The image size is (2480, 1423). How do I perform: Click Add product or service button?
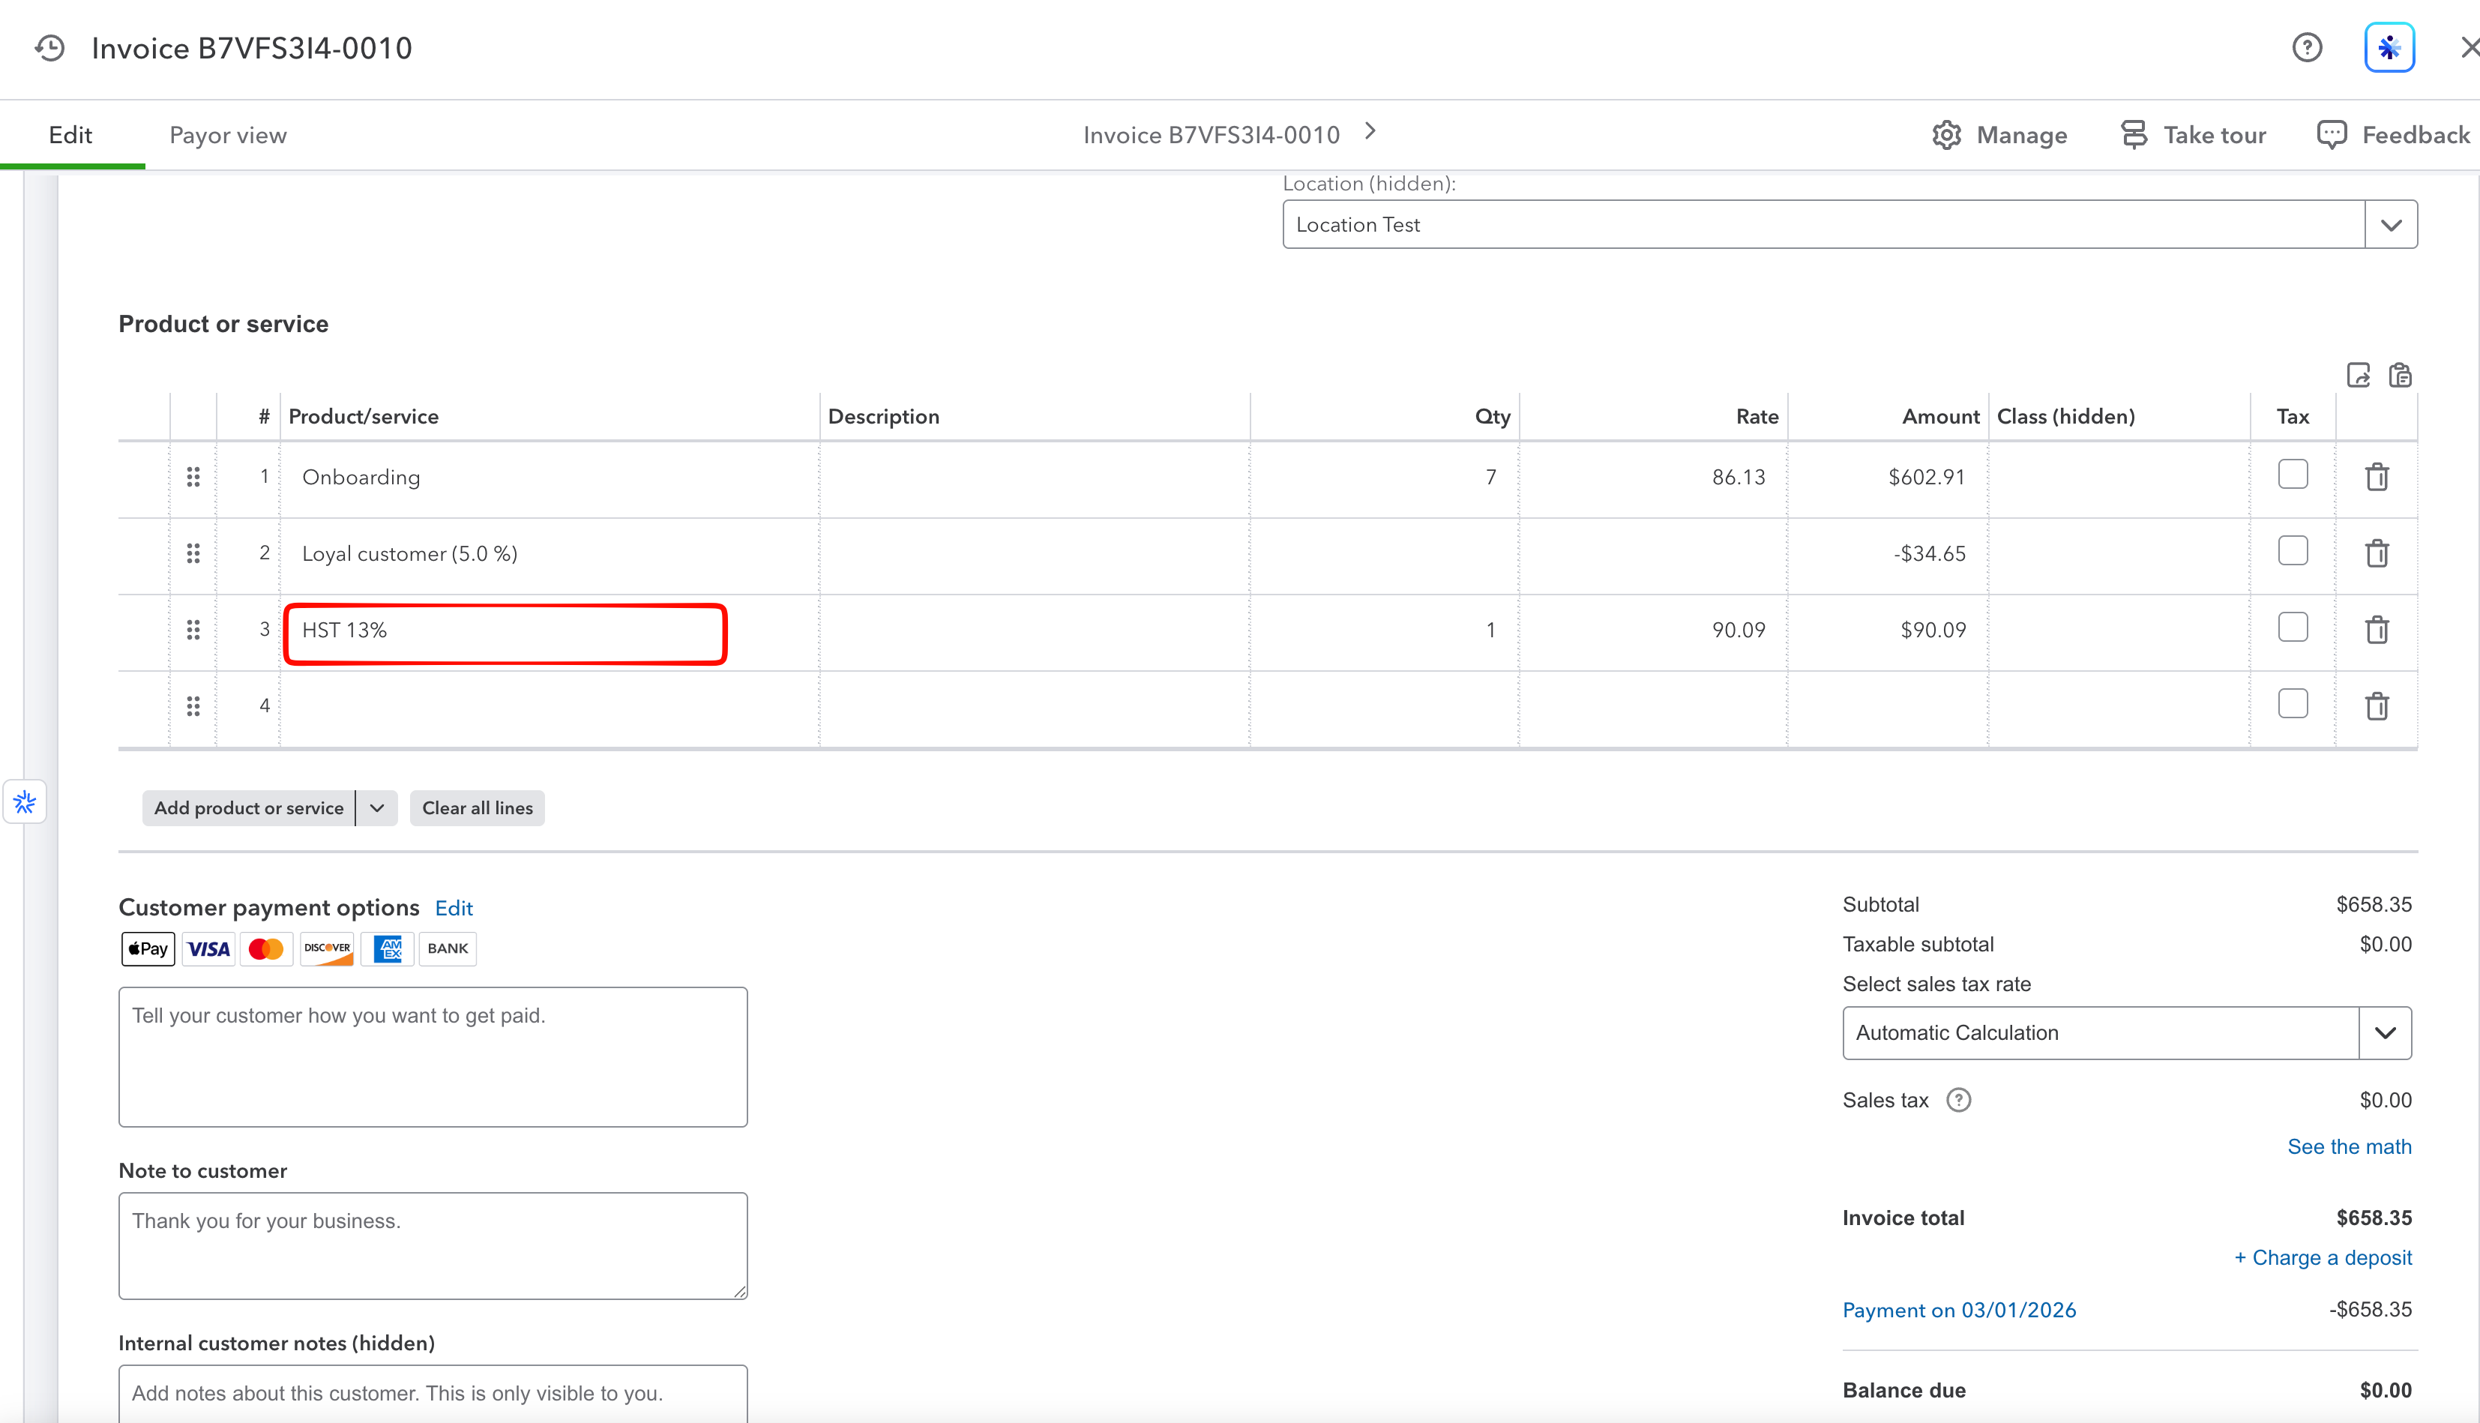(249, 808)
